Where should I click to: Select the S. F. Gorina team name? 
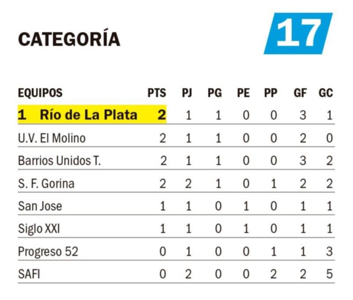(46, 184)
